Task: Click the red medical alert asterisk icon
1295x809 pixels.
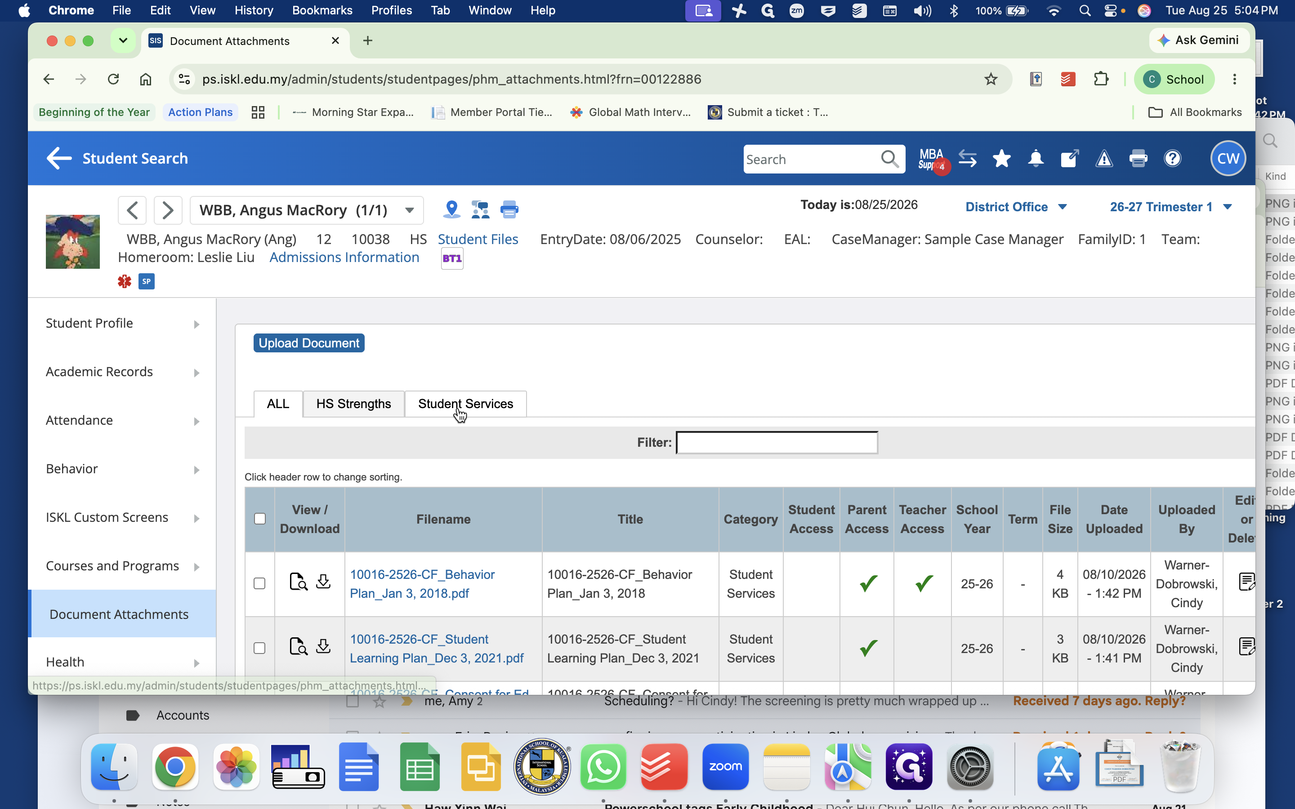Action: click(125, 281)
